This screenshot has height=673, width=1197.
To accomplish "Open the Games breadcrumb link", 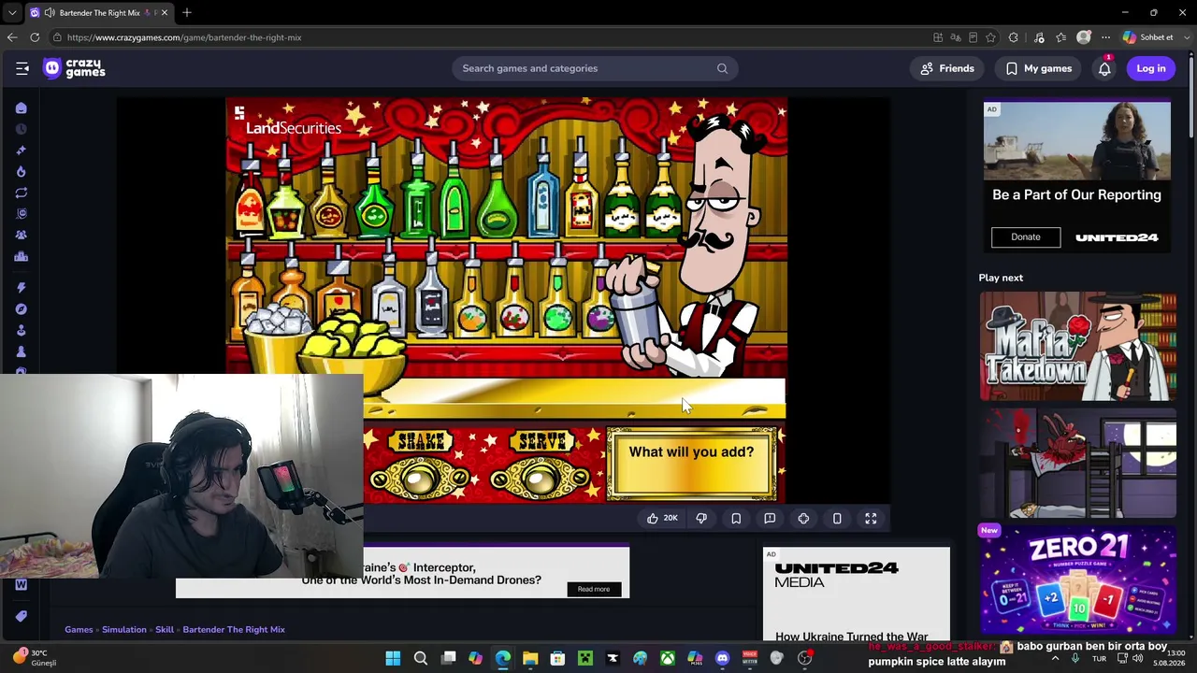I will (79, 629).
